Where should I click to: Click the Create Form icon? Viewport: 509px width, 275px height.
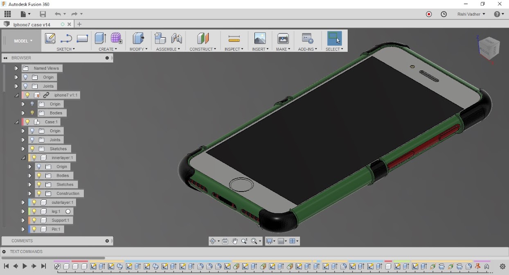point(116,38)
